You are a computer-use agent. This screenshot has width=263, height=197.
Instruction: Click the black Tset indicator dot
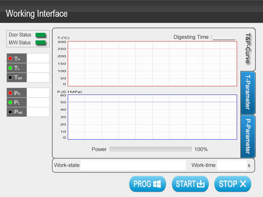tap(10, 77)
